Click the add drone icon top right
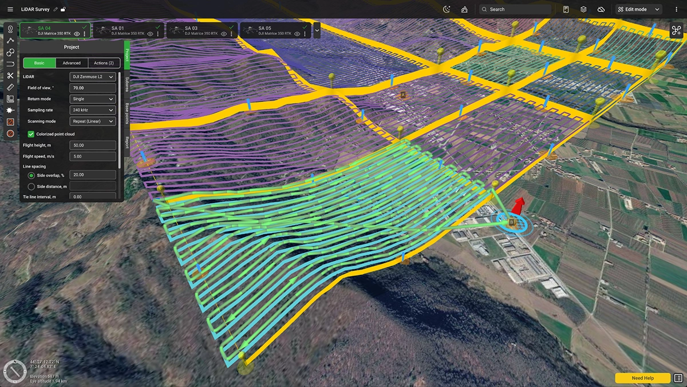Viewport: 687px width, 387px height. (676, 31)
